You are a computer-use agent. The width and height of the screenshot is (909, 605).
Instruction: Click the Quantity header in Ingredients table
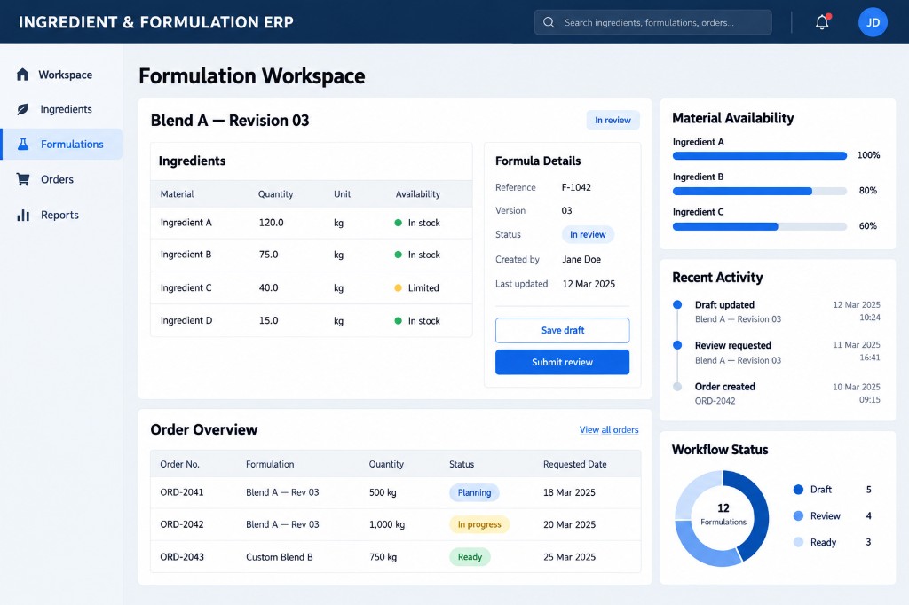tap(275, 194)
